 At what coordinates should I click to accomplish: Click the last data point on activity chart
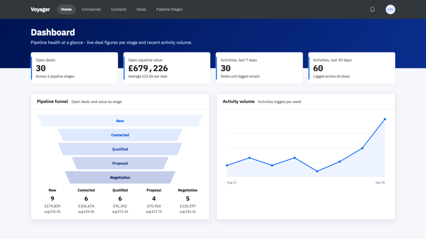(x=385, y=119)
